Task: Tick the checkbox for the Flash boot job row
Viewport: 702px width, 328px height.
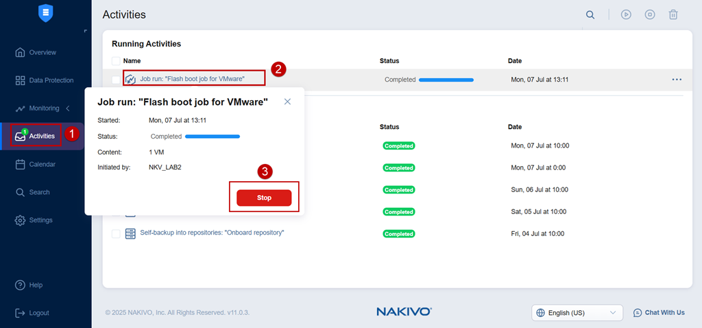Action: point(116,80)
